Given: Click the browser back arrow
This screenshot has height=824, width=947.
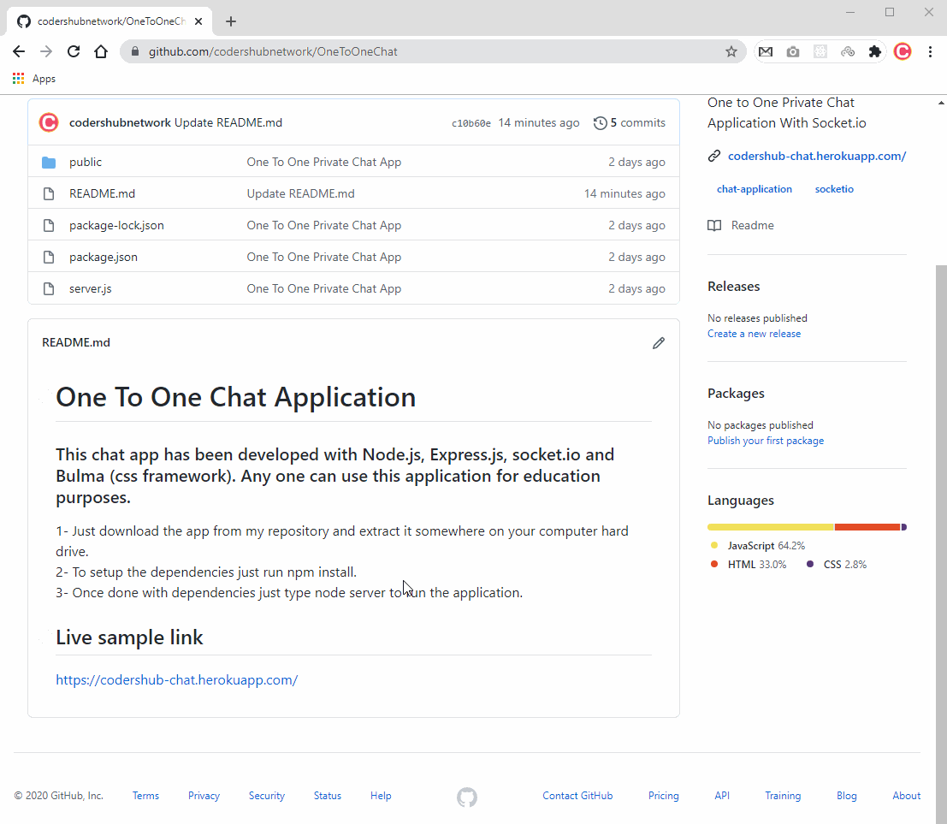Looking at the screenshot, I should click(x=19, y=51).
